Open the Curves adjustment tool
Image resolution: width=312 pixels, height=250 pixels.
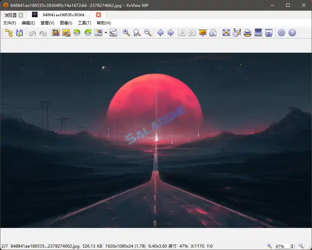pyautogui.click(x=113, y=33)
